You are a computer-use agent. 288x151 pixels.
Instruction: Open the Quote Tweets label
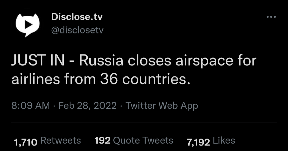(143, 140)
